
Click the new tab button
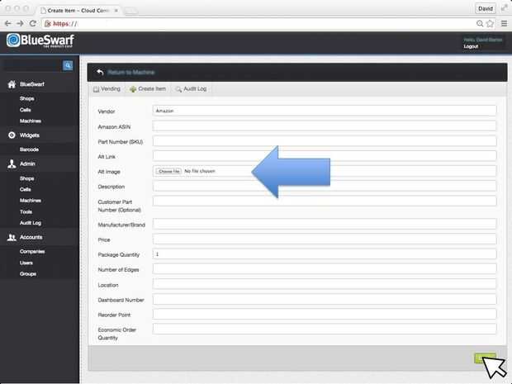tap(131, 11)
